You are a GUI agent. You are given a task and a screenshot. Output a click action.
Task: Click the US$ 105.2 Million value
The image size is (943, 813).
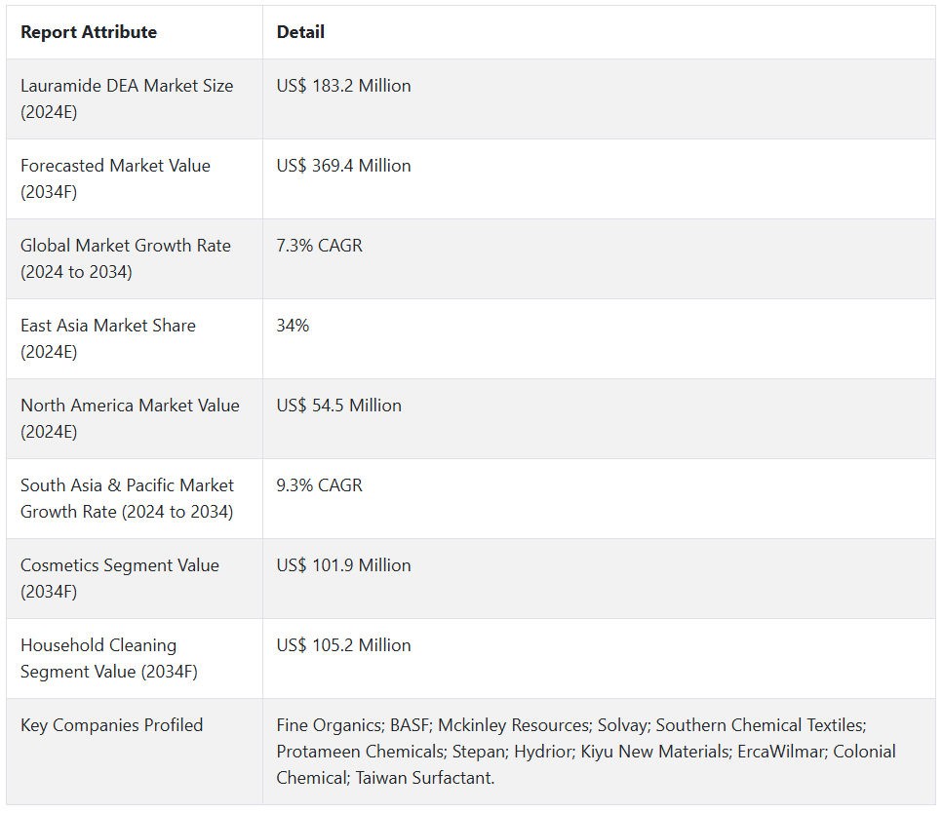[x=343, y=645]
